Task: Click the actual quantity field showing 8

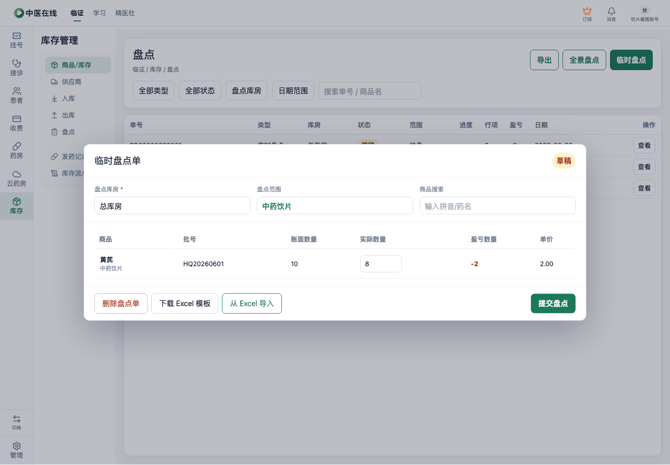Action: pos(381,264)
